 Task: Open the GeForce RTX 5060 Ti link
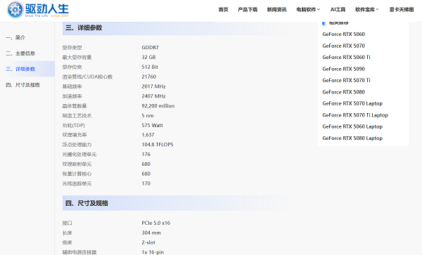tap(346, 57)
